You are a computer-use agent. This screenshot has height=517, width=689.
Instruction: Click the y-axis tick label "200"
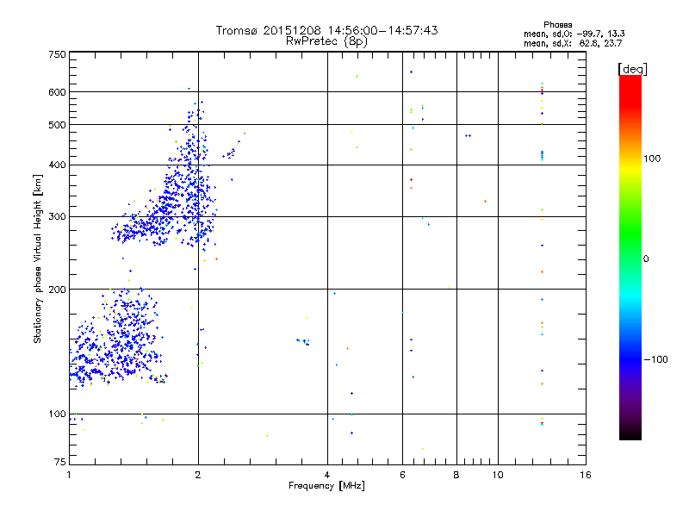point(57,290)
